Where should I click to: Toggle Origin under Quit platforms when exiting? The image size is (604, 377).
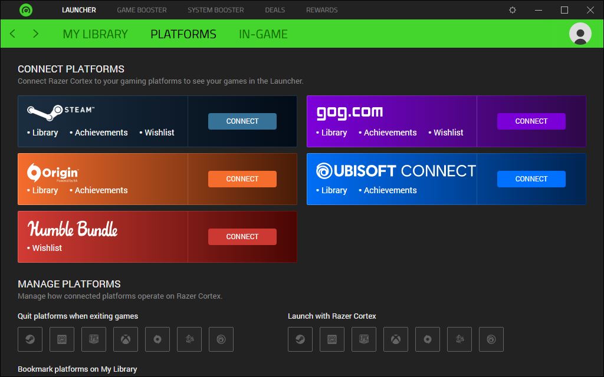[157, 339]
